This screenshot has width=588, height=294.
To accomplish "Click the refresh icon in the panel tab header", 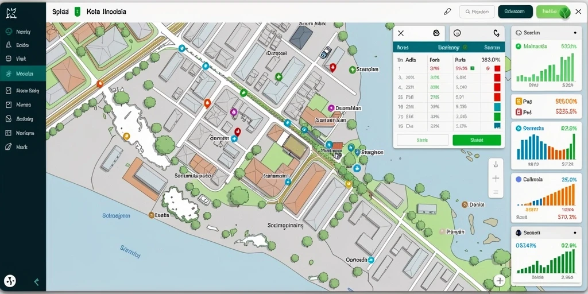I will (496, 33).
